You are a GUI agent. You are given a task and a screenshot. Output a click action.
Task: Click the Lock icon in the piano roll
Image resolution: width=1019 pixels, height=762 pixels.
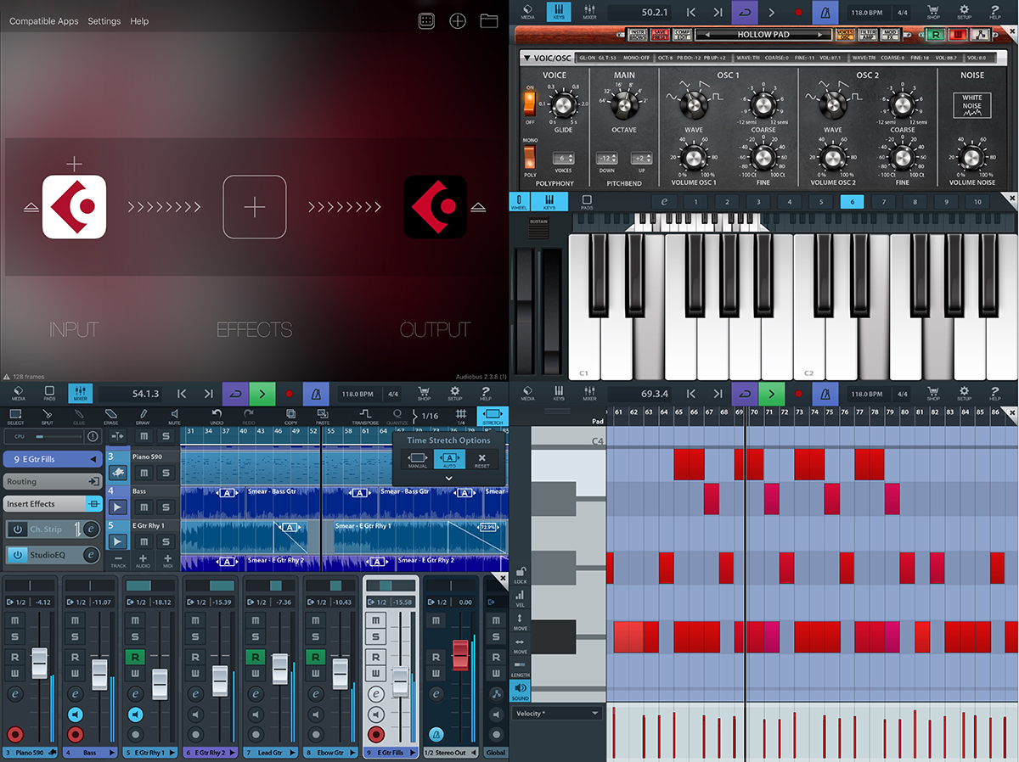[x=520, y=574]
